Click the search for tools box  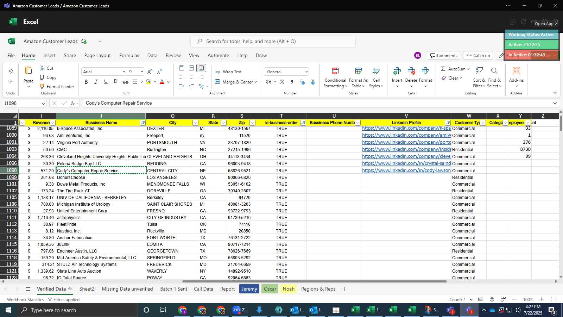tap(273, 41)
